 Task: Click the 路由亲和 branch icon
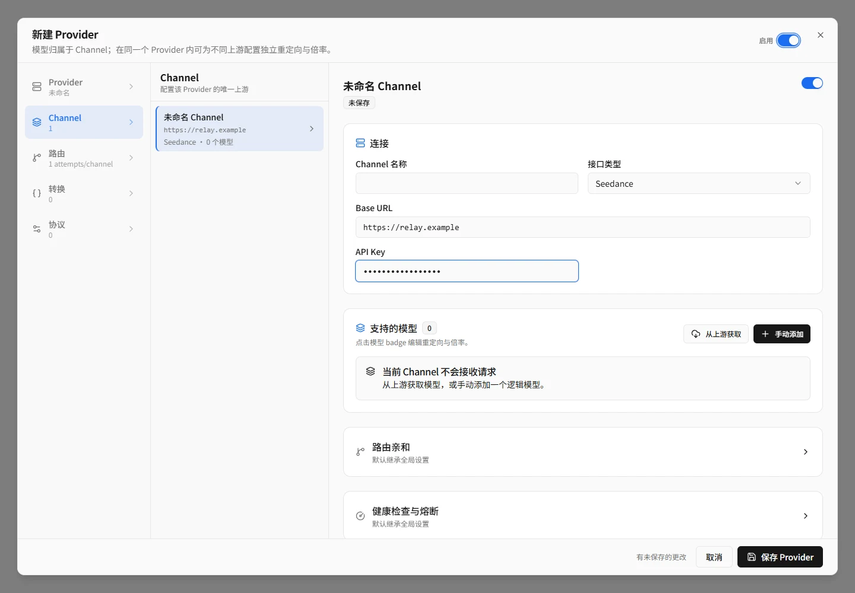[x=360, y=452]
